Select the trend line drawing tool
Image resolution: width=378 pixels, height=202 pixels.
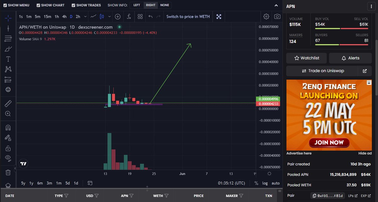click(8, 28)
